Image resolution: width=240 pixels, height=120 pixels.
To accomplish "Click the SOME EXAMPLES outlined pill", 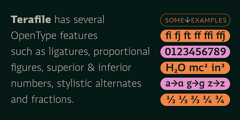I will pyautogui.click(x=195, y=20).
